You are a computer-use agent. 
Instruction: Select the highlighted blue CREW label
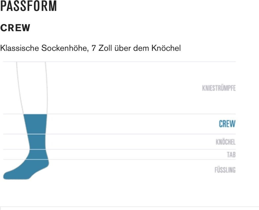click(x=227, y=124)
